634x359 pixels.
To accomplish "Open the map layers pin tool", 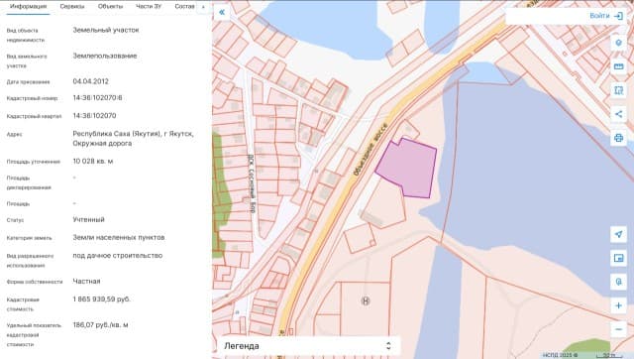I will click(x=618, y=43).
